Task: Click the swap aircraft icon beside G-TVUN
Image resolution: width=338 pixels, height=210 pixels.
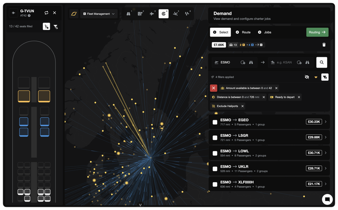Action: click(x=47, y=13)
